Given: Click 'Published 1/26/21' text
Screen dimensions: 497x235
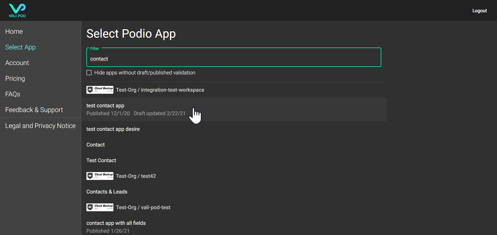Looking at the screenshot, I should tap(108, 231).
